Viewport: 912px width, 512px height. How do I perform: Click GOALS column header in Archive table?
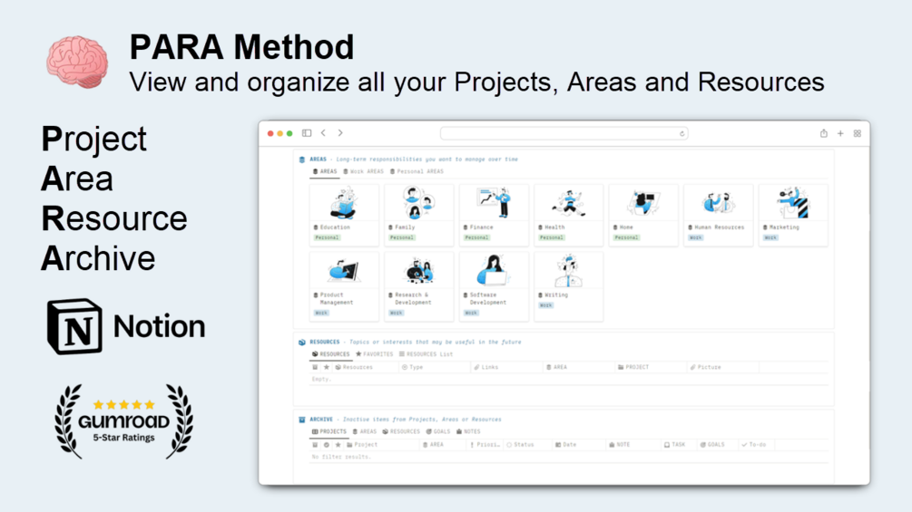[x=712, y=445]
